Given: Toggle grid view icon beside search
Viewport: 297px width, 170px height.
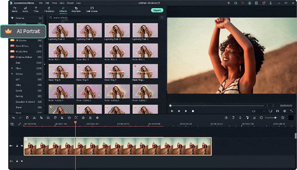Looking at the screenshot, I should pyautogui.click(x=162, y=17).
